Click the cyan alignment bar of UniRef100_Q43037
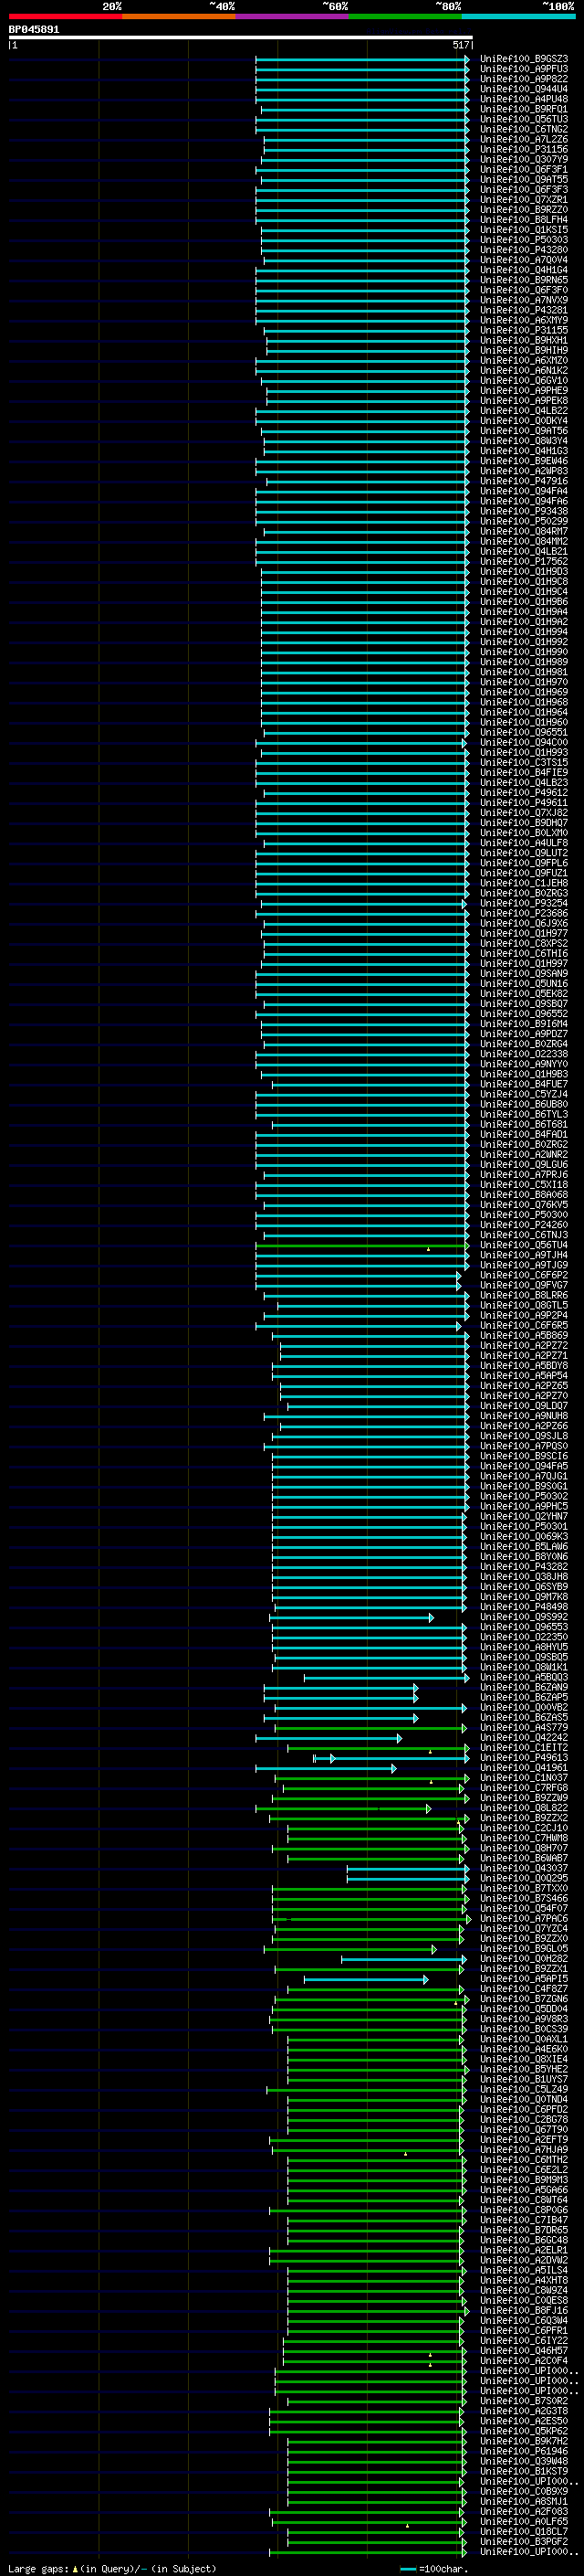The width and height of the screenshot is (584, 2576). [407, 1868]
